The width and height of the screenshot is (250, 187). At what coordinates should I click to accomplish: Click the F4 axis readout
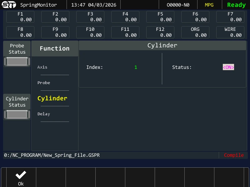[x=125, y=17]
